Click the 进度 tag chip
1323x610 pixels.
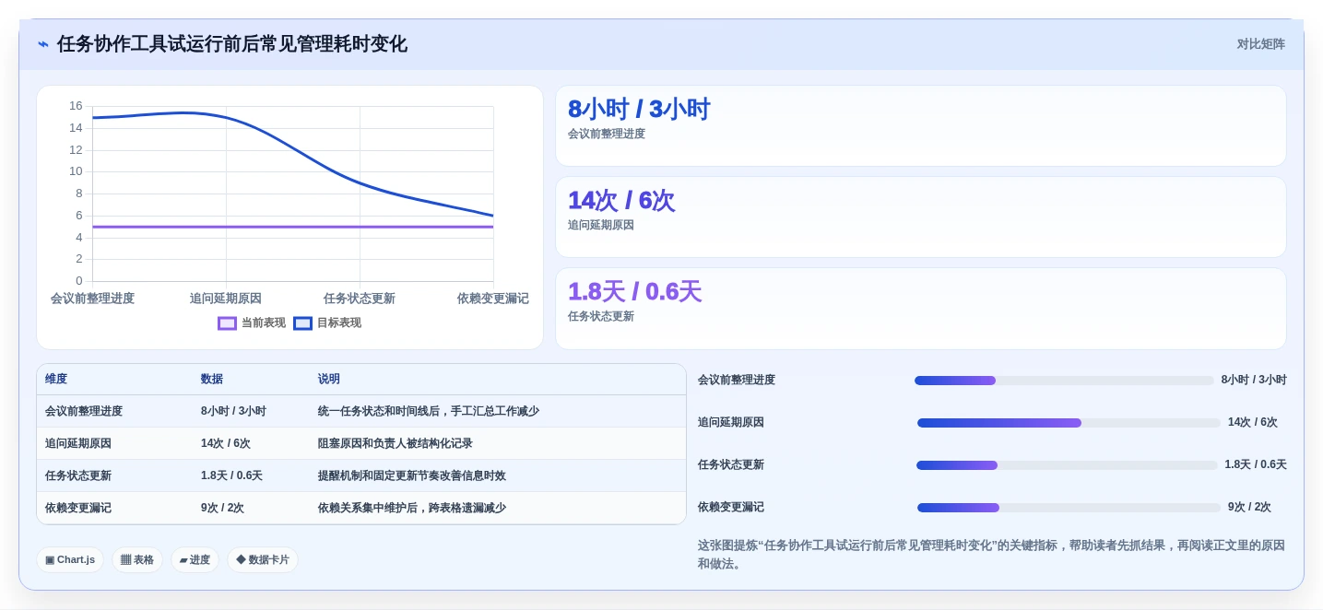click(195, 559)
